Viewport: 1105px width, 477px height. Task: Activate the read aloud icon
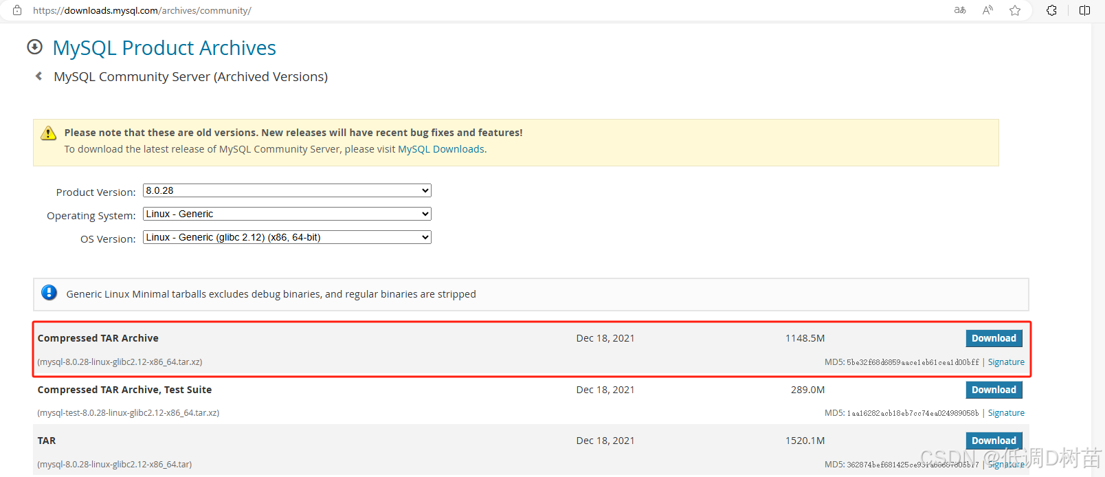987,10
